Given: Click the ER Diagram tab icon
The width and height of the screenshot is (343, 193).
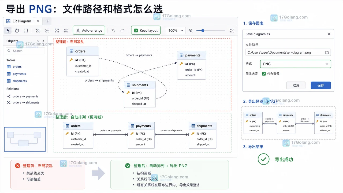Looking at the screenshot, I should point(8,21).
